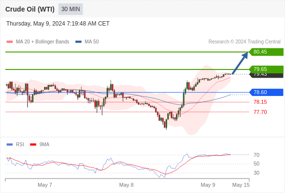Click the RSI 70 level label
Screen dimensions: 285x193
pos(256,155)
